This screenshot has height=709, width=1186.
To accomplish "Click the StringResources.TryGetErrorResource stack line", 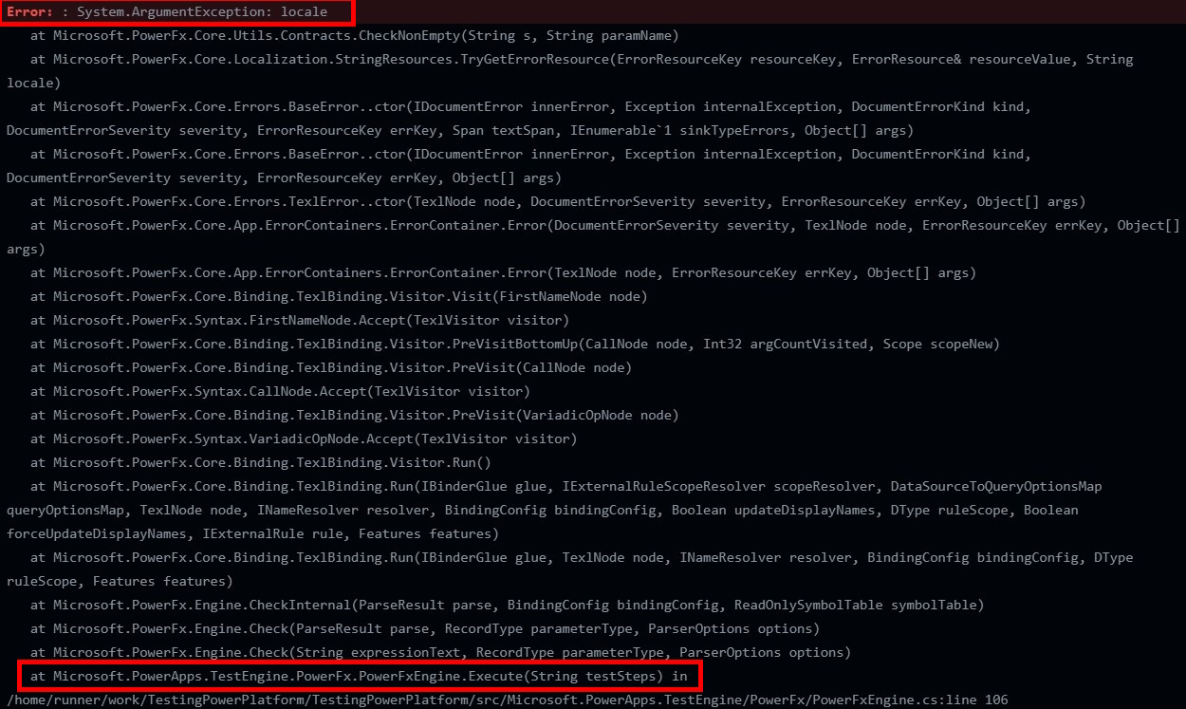I will 582,60.
